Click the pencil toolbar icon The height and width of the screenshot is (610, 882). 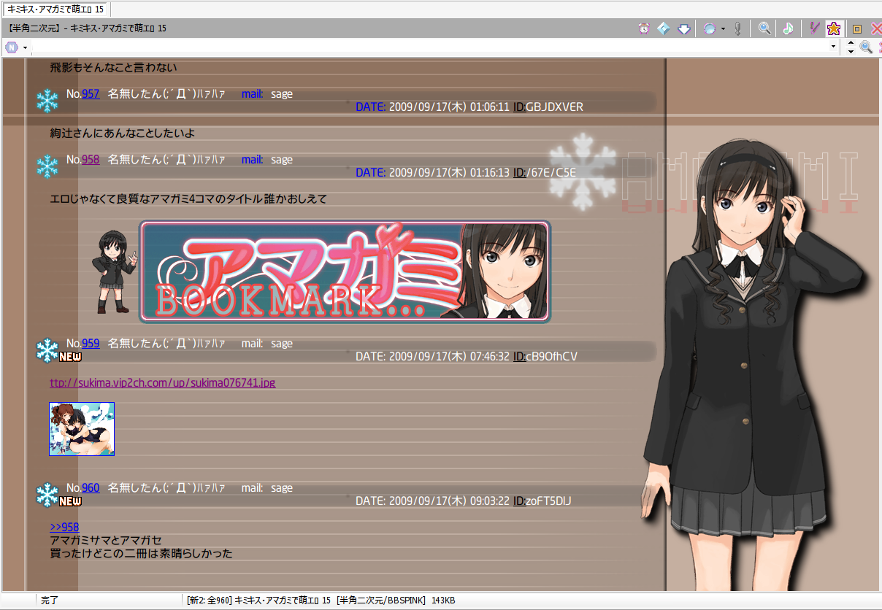[815, 28]
